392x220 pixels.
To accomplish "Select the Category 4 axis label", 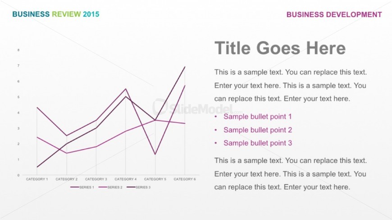I will click(126, 179).
